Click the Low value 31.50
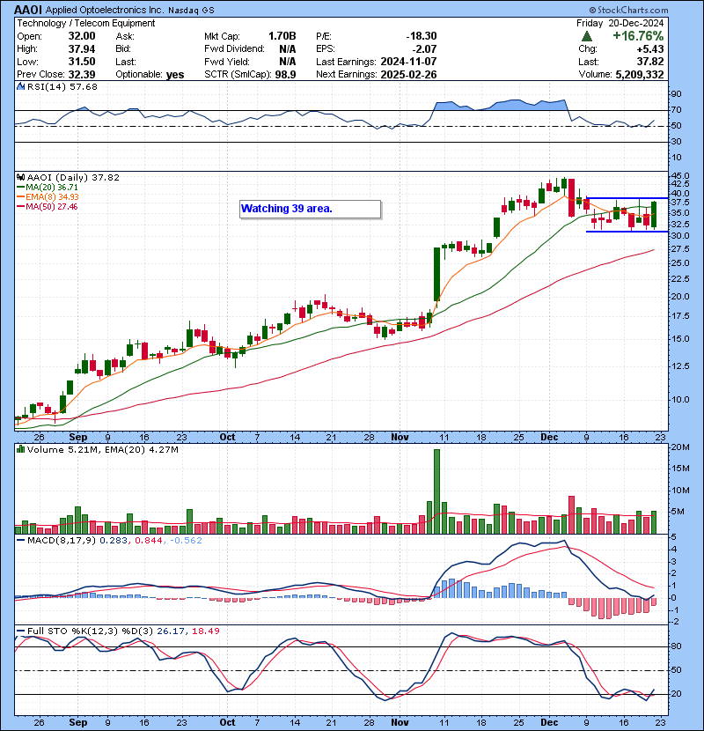 [82, 62]
